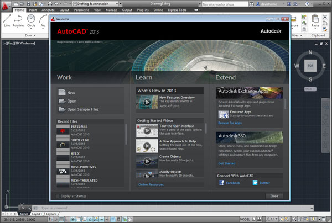
Task: Toggle Ortho Mode in status bar
Action: [67, 219]
